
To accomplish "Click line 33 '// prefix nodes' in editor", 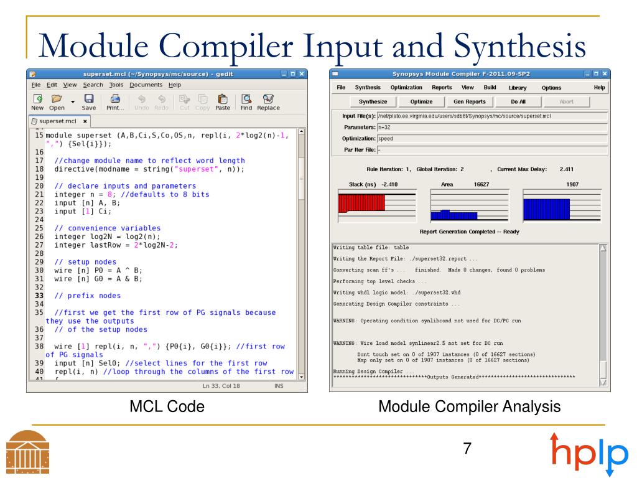I will pos(87,296).
